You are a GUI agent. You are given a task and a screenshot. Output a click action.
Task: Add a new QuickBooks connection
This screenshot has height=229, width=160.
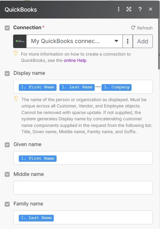click(x=143, y=41)
